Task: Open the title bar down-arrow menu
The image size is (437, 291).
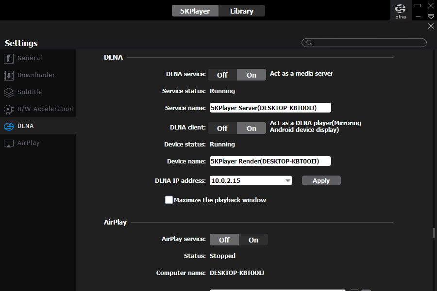Action: pyautogui.click(x=431, y=16)
